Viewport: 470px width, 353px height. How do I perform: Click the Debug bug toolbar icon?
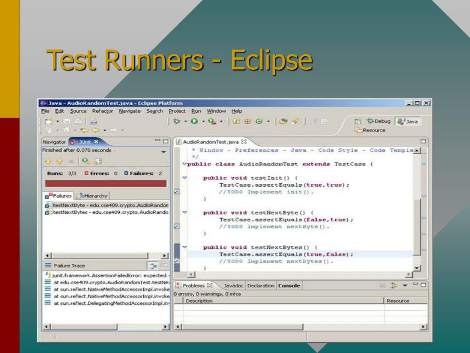177,121
